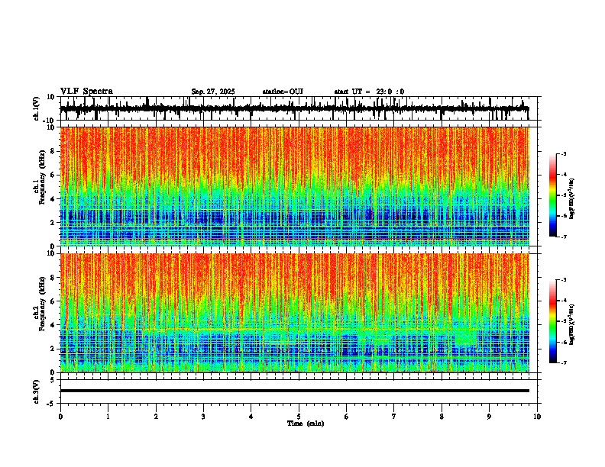Click the "ch.1(V)" vertical axis label
Viewport: 605px width, 467px height.
click(x=37, y=108)
